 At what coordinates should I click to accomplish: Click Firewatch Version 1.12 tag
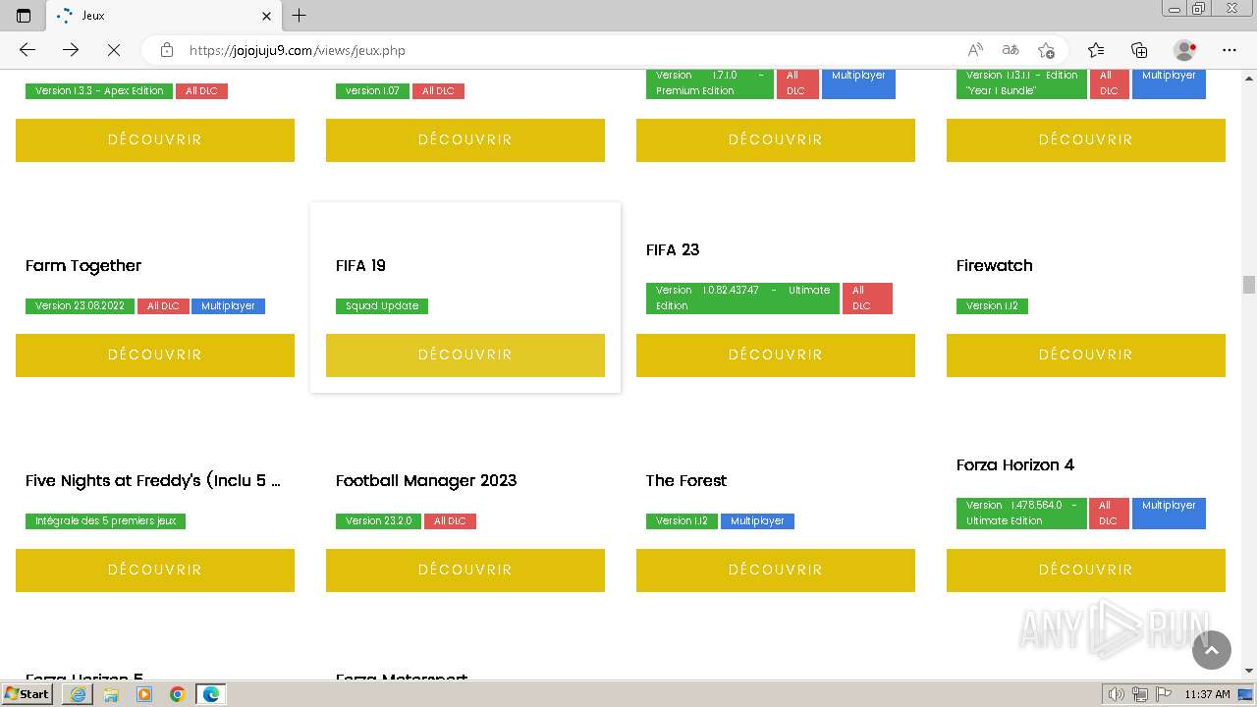992,306
